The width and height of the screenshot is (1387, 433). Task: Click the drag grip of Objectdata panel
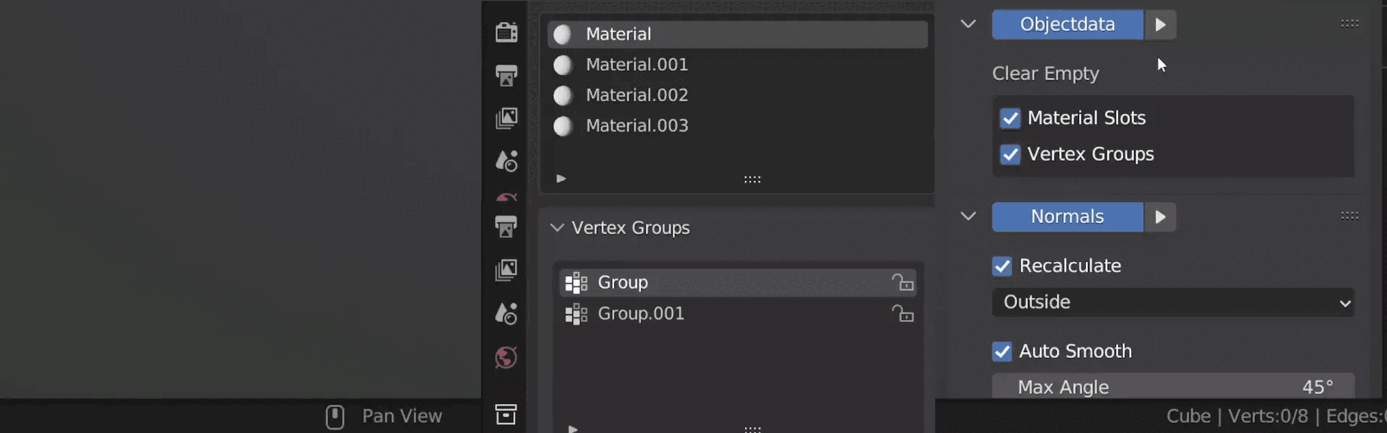[x=1349, y=24]
